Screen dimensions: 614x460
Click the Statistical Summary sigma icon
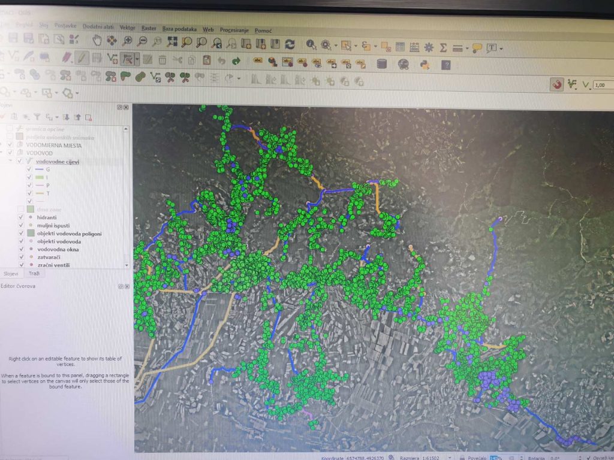point(443,47)
